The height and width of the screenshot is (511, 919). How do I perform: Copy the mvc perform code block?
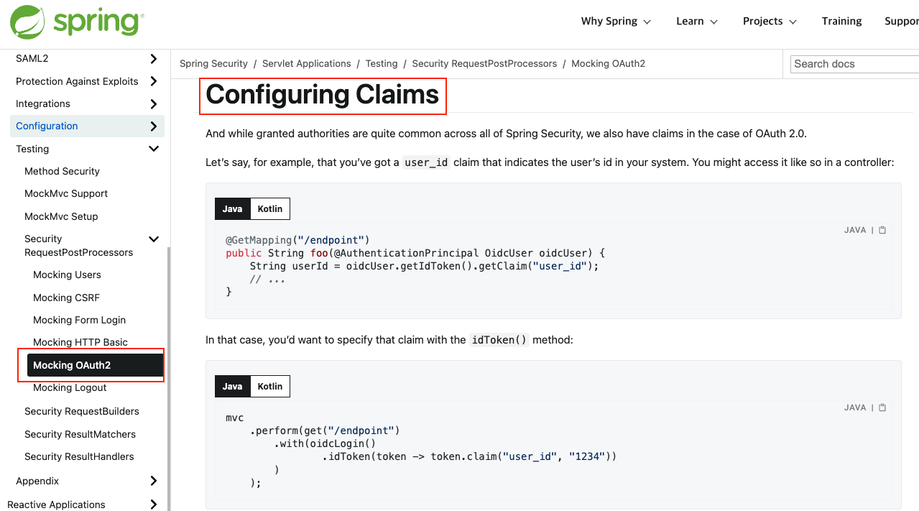click(882, 408)
